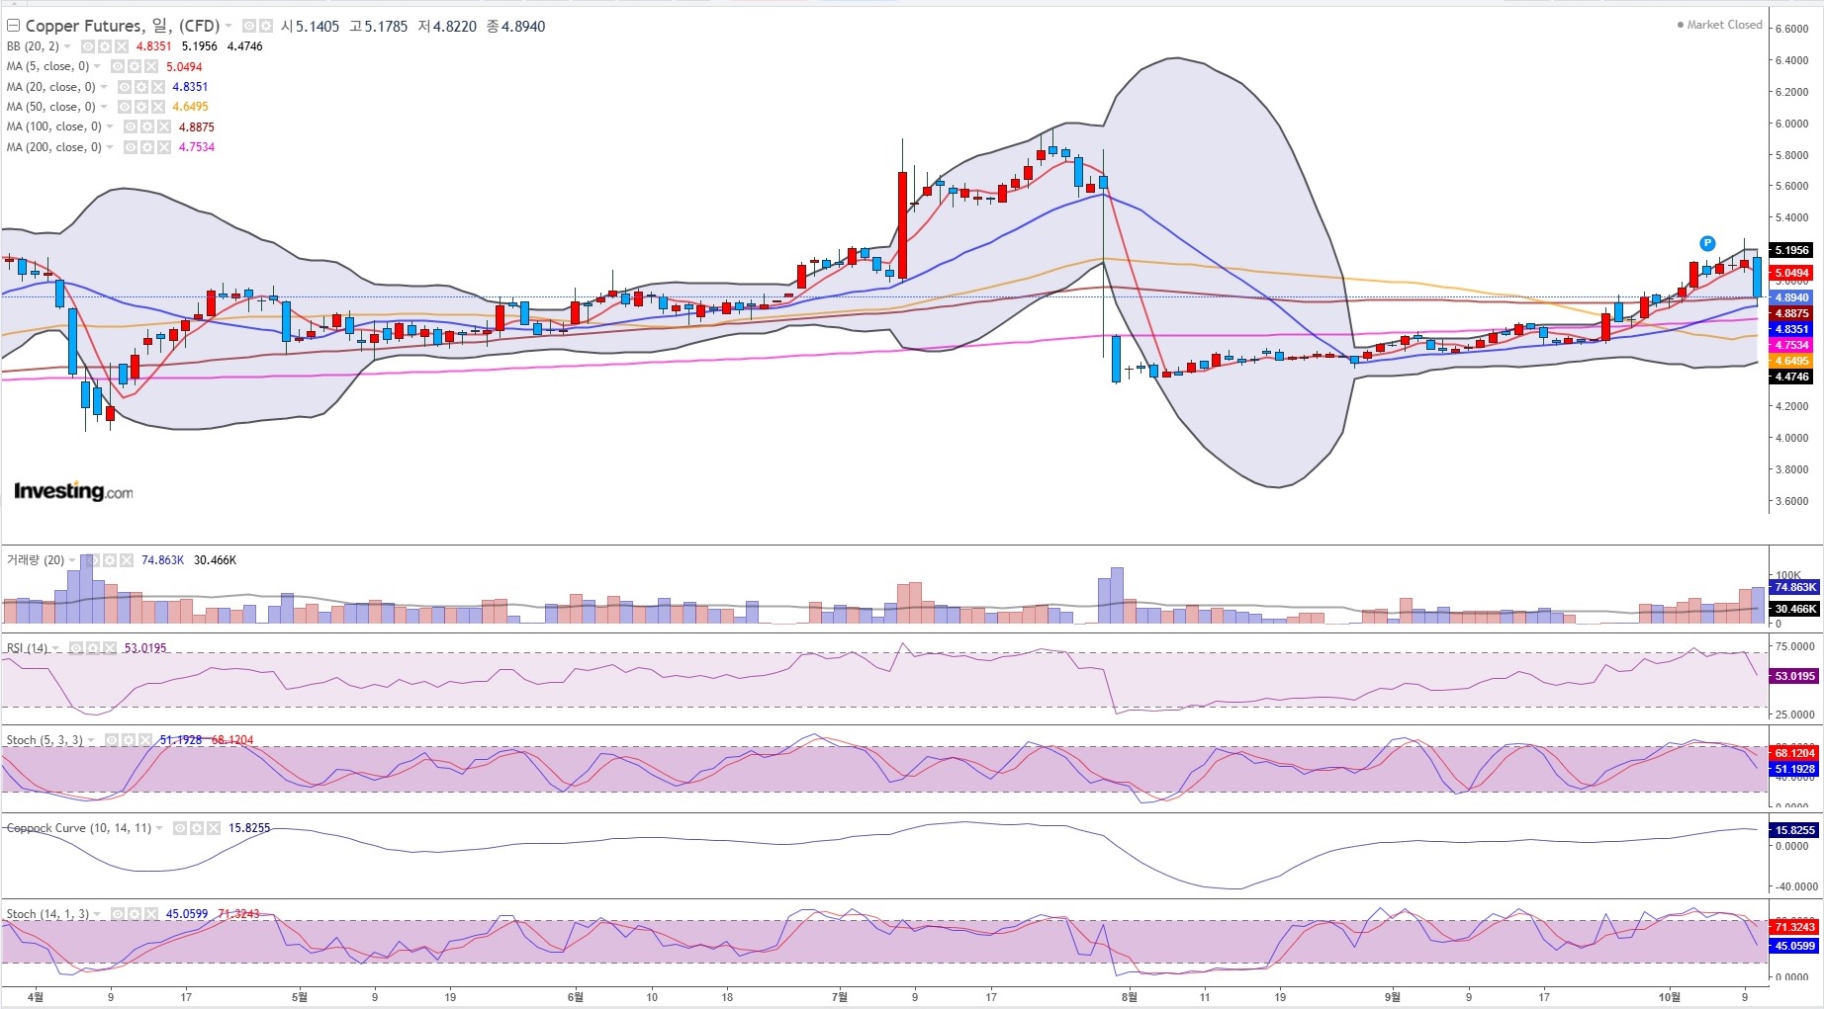Open Coppock Curve settings gear
Viewport: 1824px width, 1009px height.
[x=197, y=828]
